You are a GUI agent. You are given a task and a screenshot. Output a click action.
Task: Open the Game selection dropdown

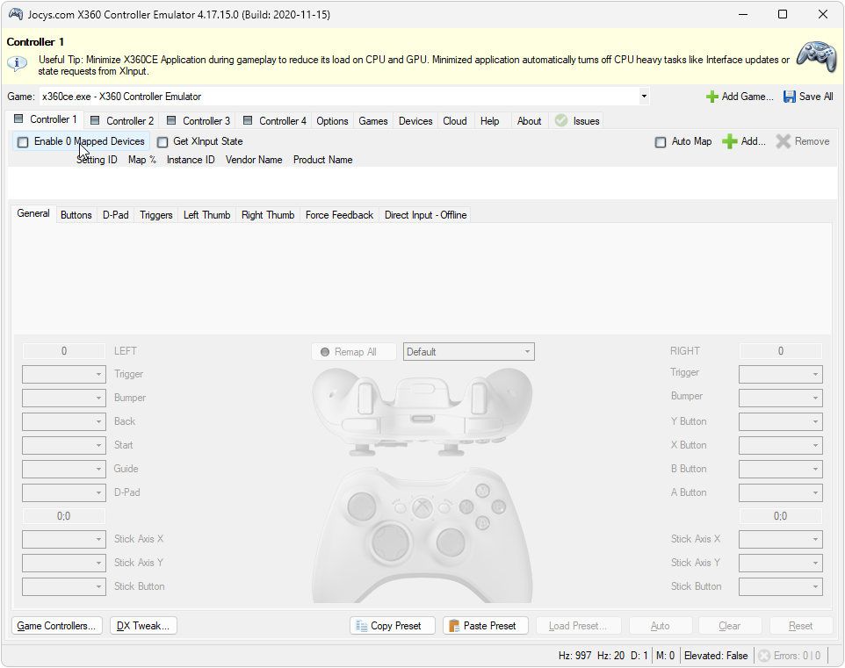pos(644,97)
